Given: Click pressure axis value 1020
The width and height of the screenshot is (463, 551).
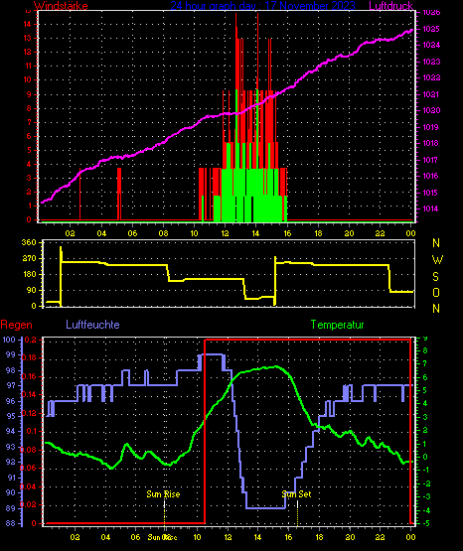Looking at the screenshot, I should click(x=431, y=110).
